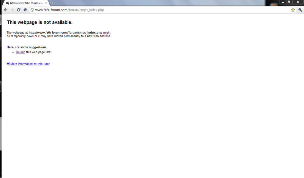Click the Forward navigation arrow
The image size is (304, 178).
point(12,10)
